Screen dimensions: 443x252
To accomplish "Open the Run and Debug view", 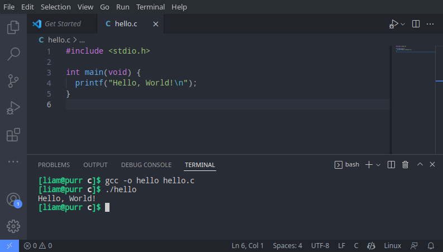I will click(13, 107).
